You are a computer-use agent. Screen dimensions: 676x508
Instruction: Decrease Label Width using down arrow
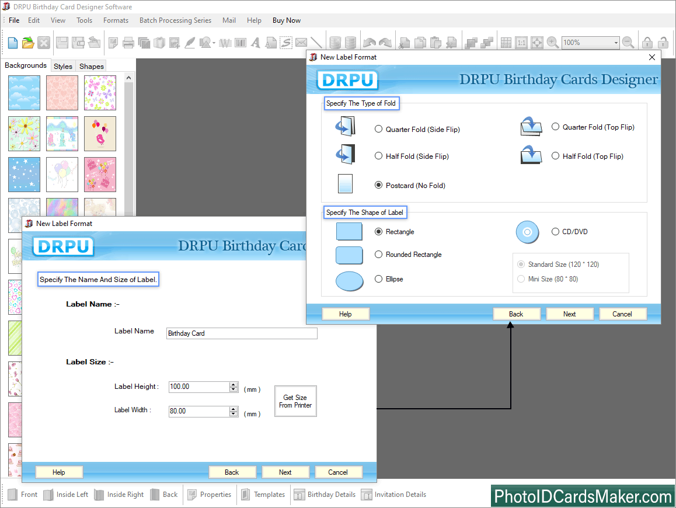[x=234, y=414]
